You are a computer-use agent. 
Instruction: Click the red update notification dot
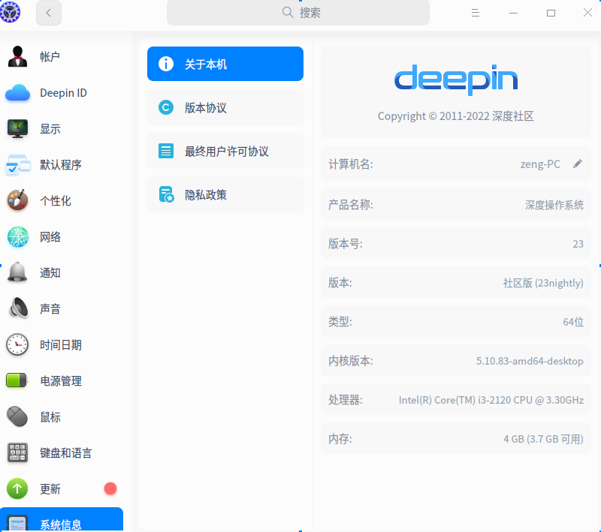pyautogui.click(x=110, y=488)
